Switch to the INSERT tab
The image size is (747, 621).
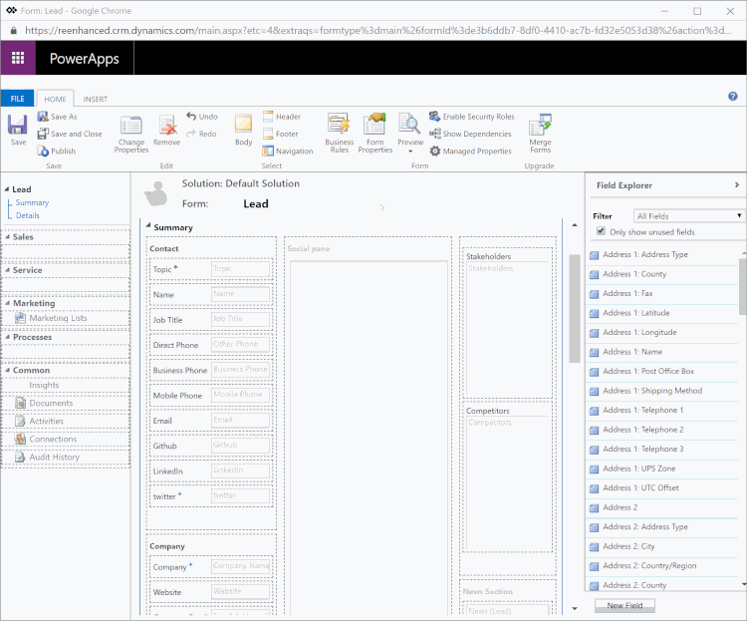[x=95, y=100]
